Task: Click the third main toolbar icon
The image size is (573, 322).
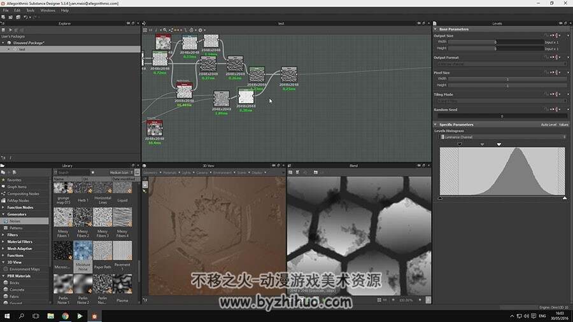Action: [x=18, y=17]
